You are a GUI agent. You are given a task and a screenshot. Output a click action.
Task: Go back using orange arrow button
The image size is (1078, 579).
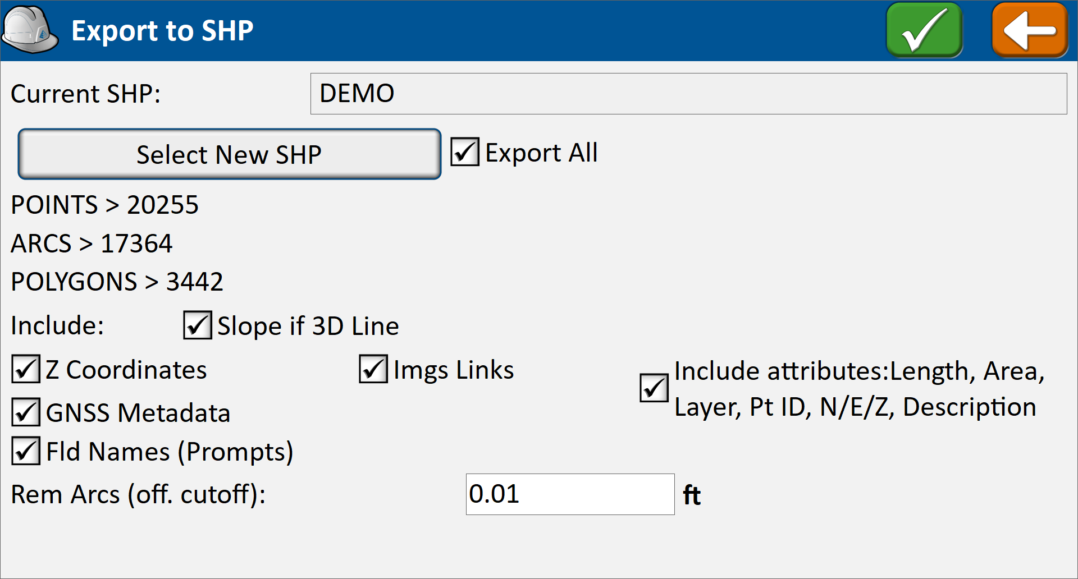pyautogui.click(x=1030, y=30)
